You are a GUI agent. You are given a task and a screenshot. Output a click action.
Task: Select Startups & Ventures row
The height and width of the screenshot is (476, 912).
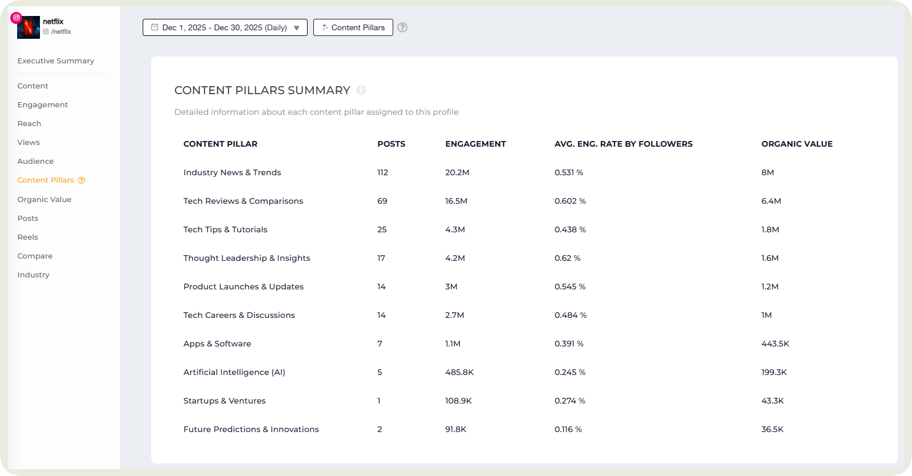pyautogui.click(x=524, y=401)
